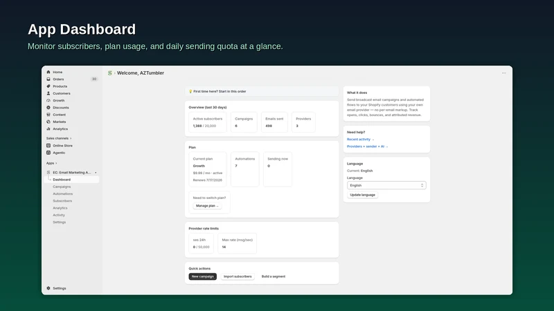Click the 'Welcome, AZTumbler' heading
Viewport: 554px width, 311px height.
pos(141,73)
